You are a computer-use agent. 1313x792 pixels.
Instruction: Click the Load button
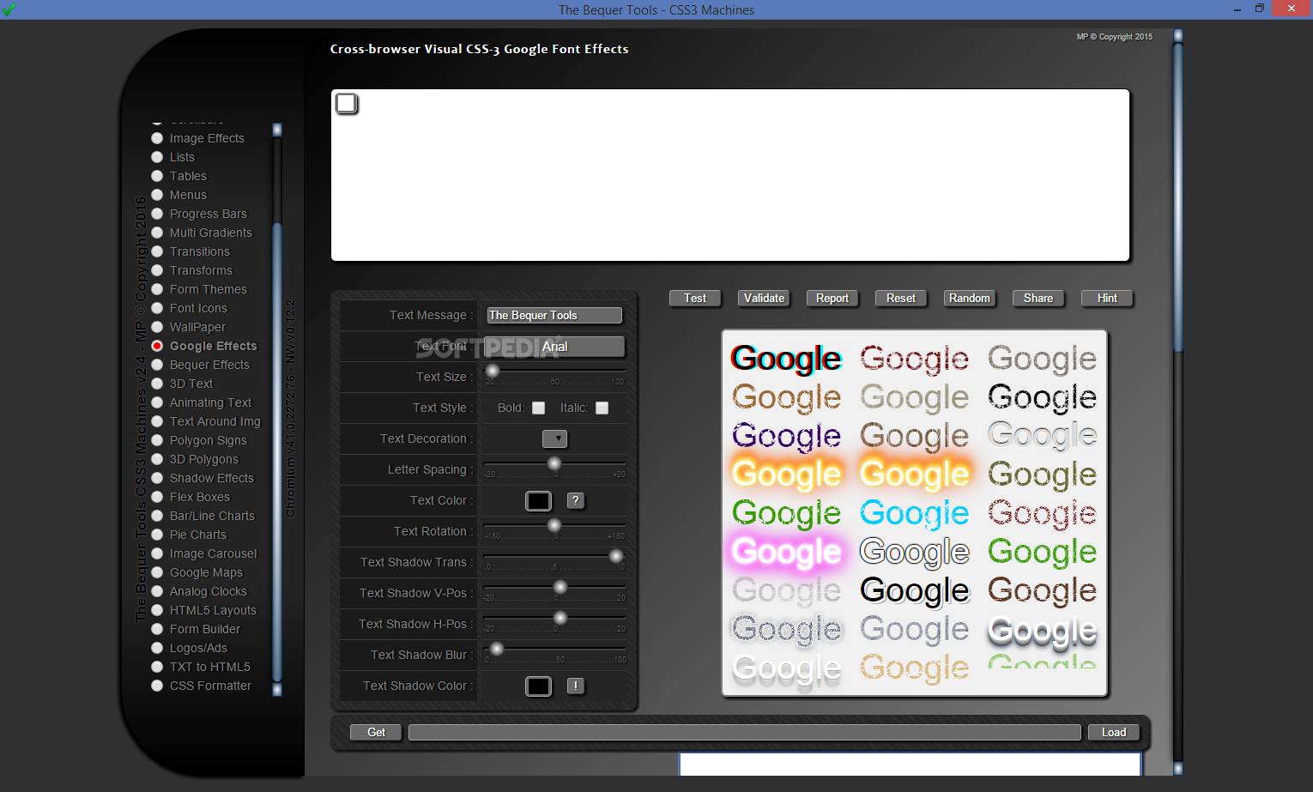pos(1114,732)
